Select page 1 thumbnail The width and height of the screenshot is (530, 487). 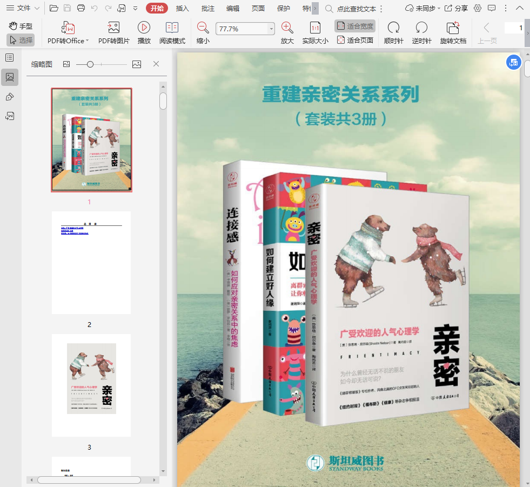click(x=92, y=140)
